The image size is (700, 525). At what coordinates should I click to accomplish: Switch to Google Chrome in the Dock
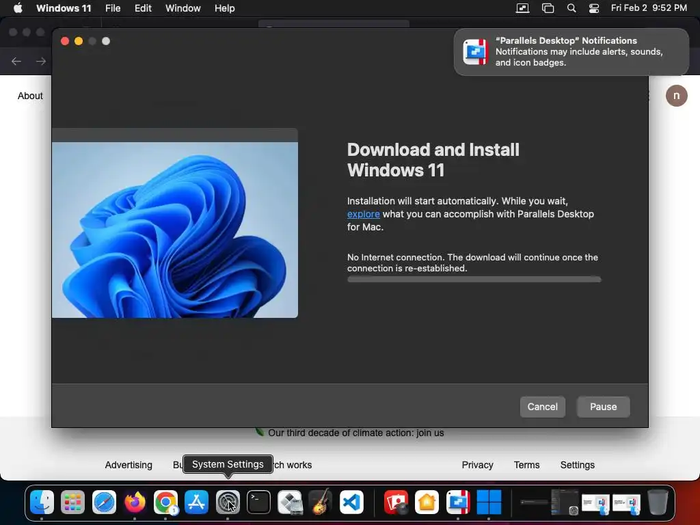pyautogui.click(x=165, y=502)
